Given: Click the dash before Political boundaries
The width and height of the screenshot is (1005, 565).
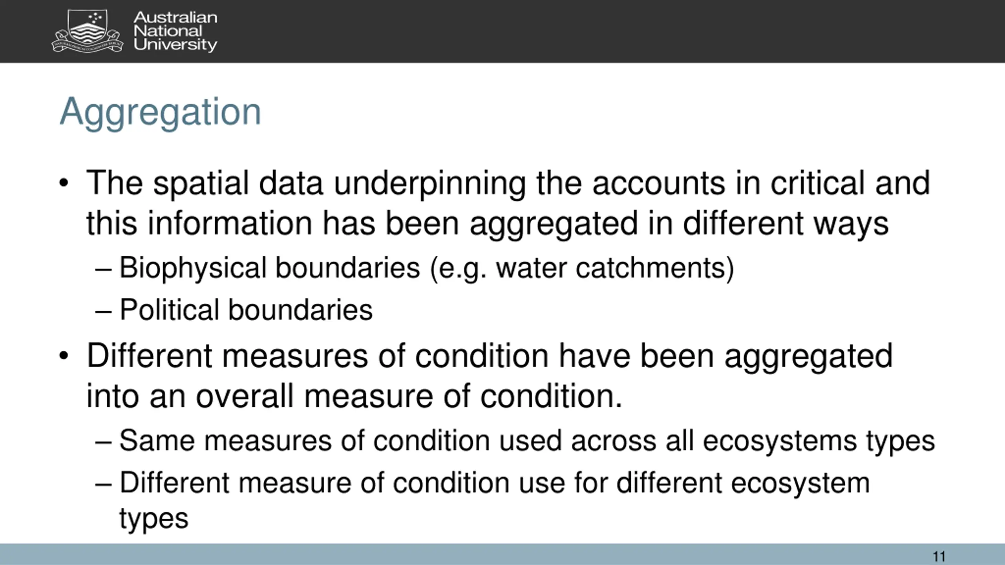Looking at the screenshot, I should [x=104, y=312].
